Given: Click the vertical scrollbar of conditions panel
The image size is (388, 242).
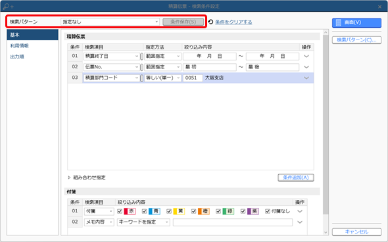Looking at the screenshot, I should [x=326, y=125].
